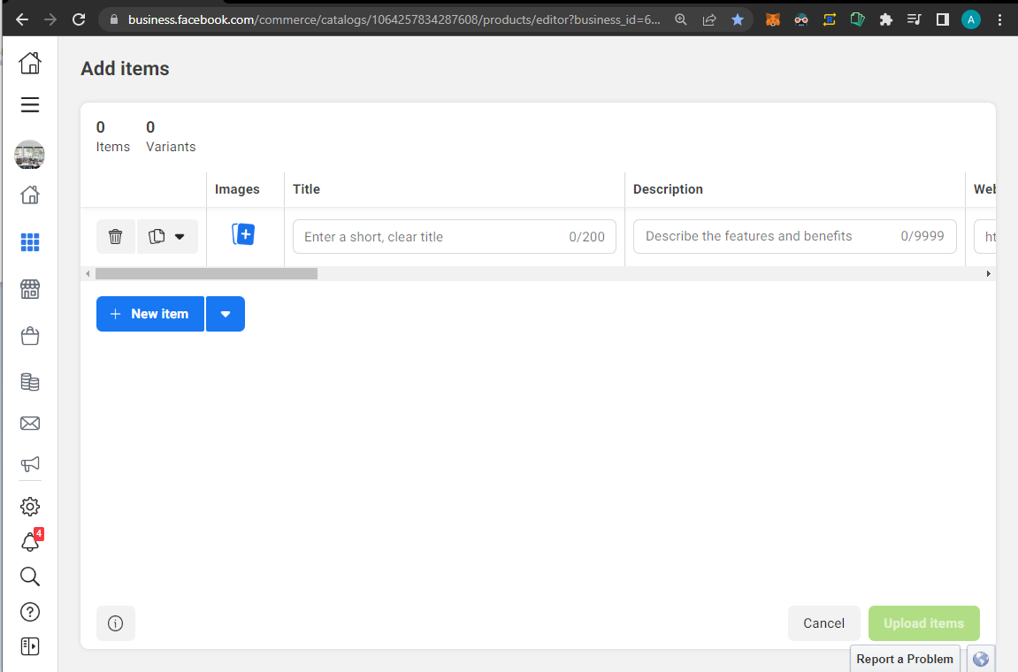1018x672 pixels.
Task: Open the notifications bell icon
Action: [x=30, y=543]
